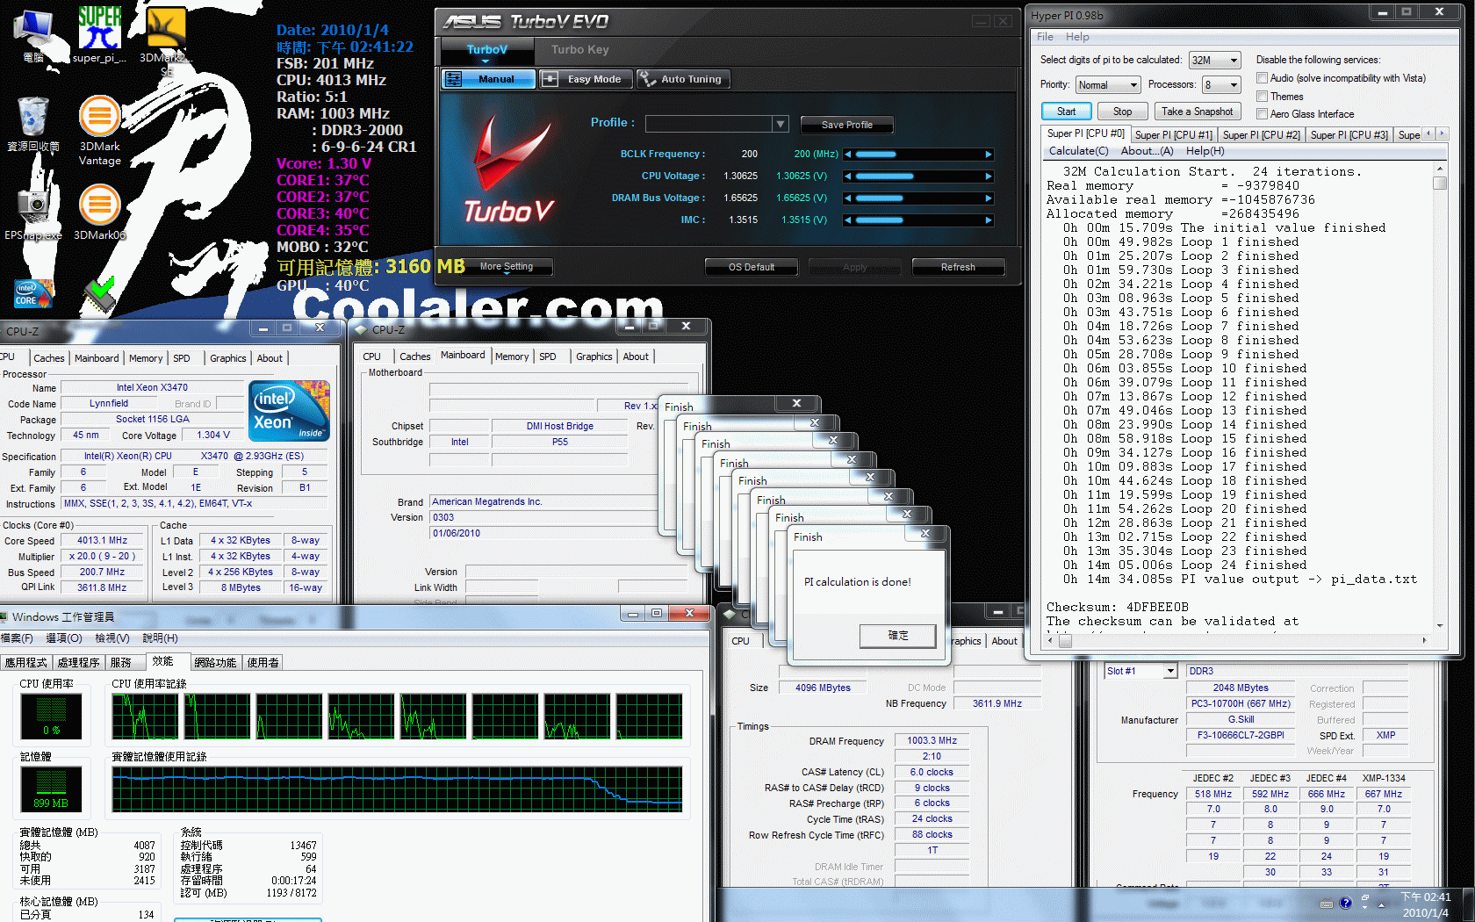Expand More Setting in TurboV

[x=507, y=267]
